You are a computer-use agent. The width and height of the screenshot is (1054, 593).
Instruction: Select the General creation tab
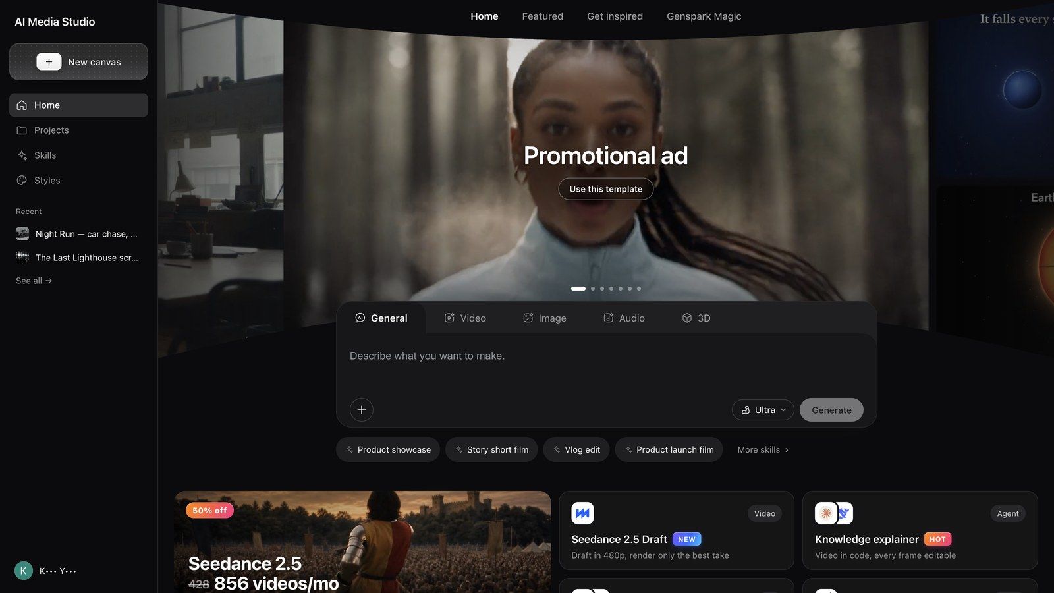[x=381, y=318]
